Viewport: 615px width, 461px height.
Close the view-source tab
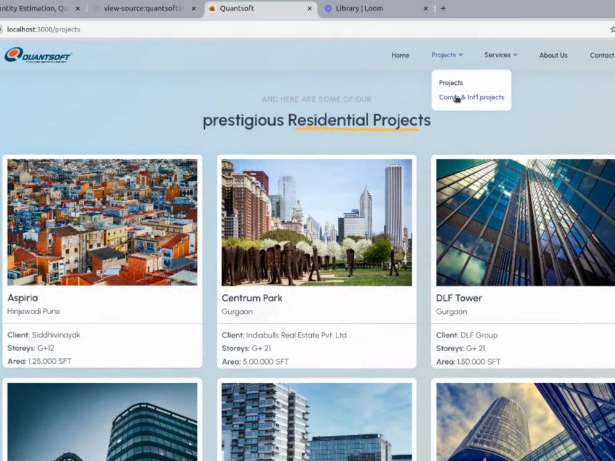(x=193, y=8)
